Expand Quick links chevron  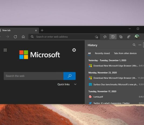pos(75,84)
